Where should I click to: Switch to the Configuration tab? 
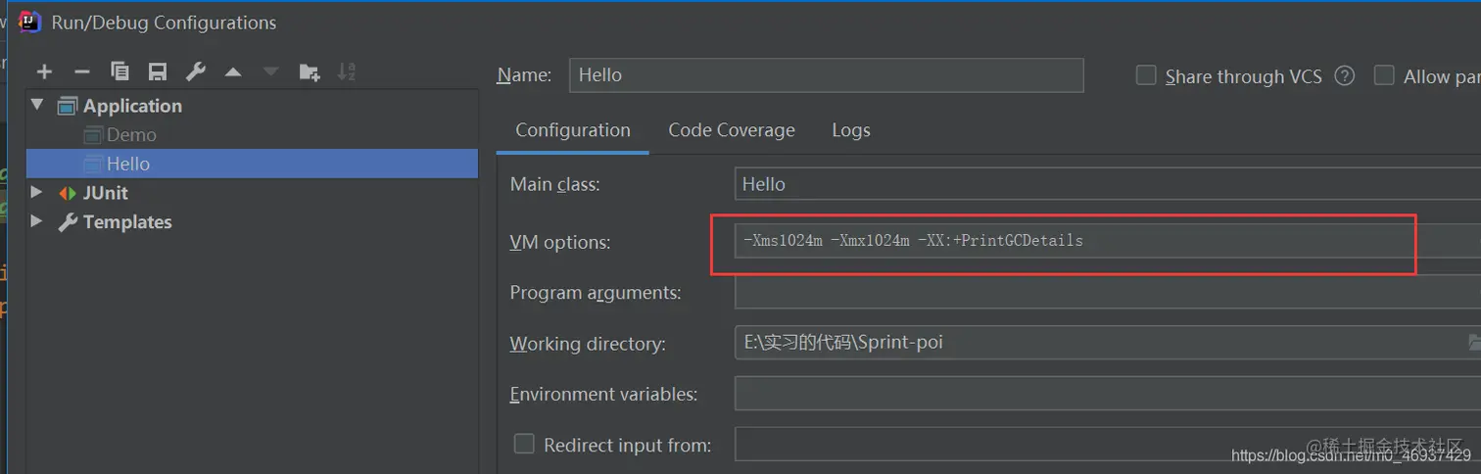[573, 130]
